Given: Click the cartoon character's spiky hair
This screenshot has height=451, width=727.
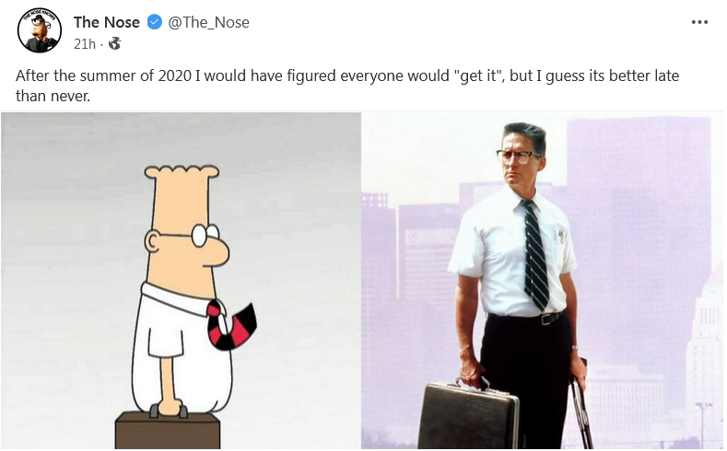Looking at the screenshot, I should coord(182,172).
